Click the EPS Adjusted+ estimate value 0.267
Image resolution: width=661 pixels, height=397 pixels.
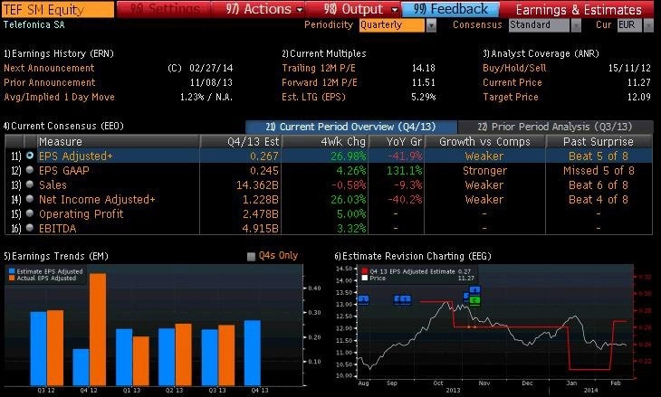pyautogui.click(x=264, y=156)
